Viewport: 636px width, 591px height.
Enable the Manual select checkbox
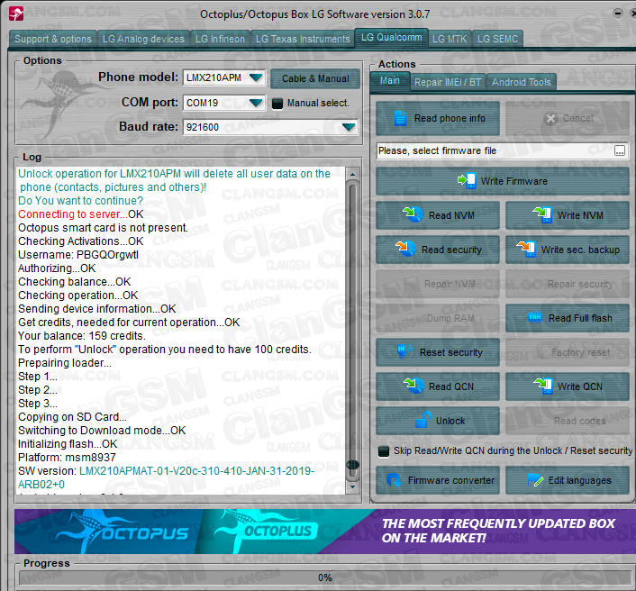click(x=277, y=104)
